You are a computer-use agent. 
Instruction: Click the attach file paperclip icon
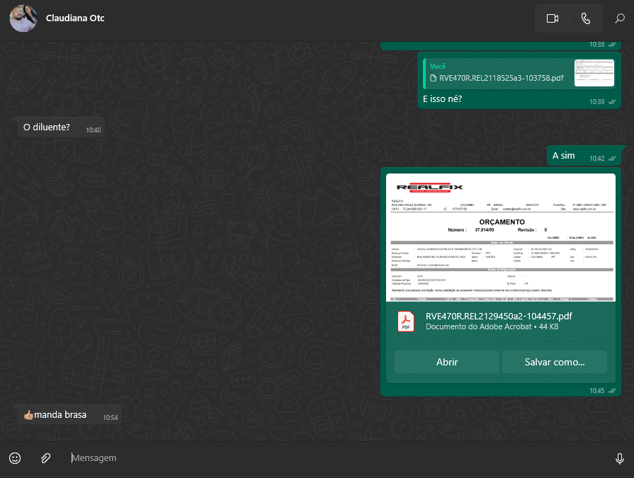(x=45, y=458)
